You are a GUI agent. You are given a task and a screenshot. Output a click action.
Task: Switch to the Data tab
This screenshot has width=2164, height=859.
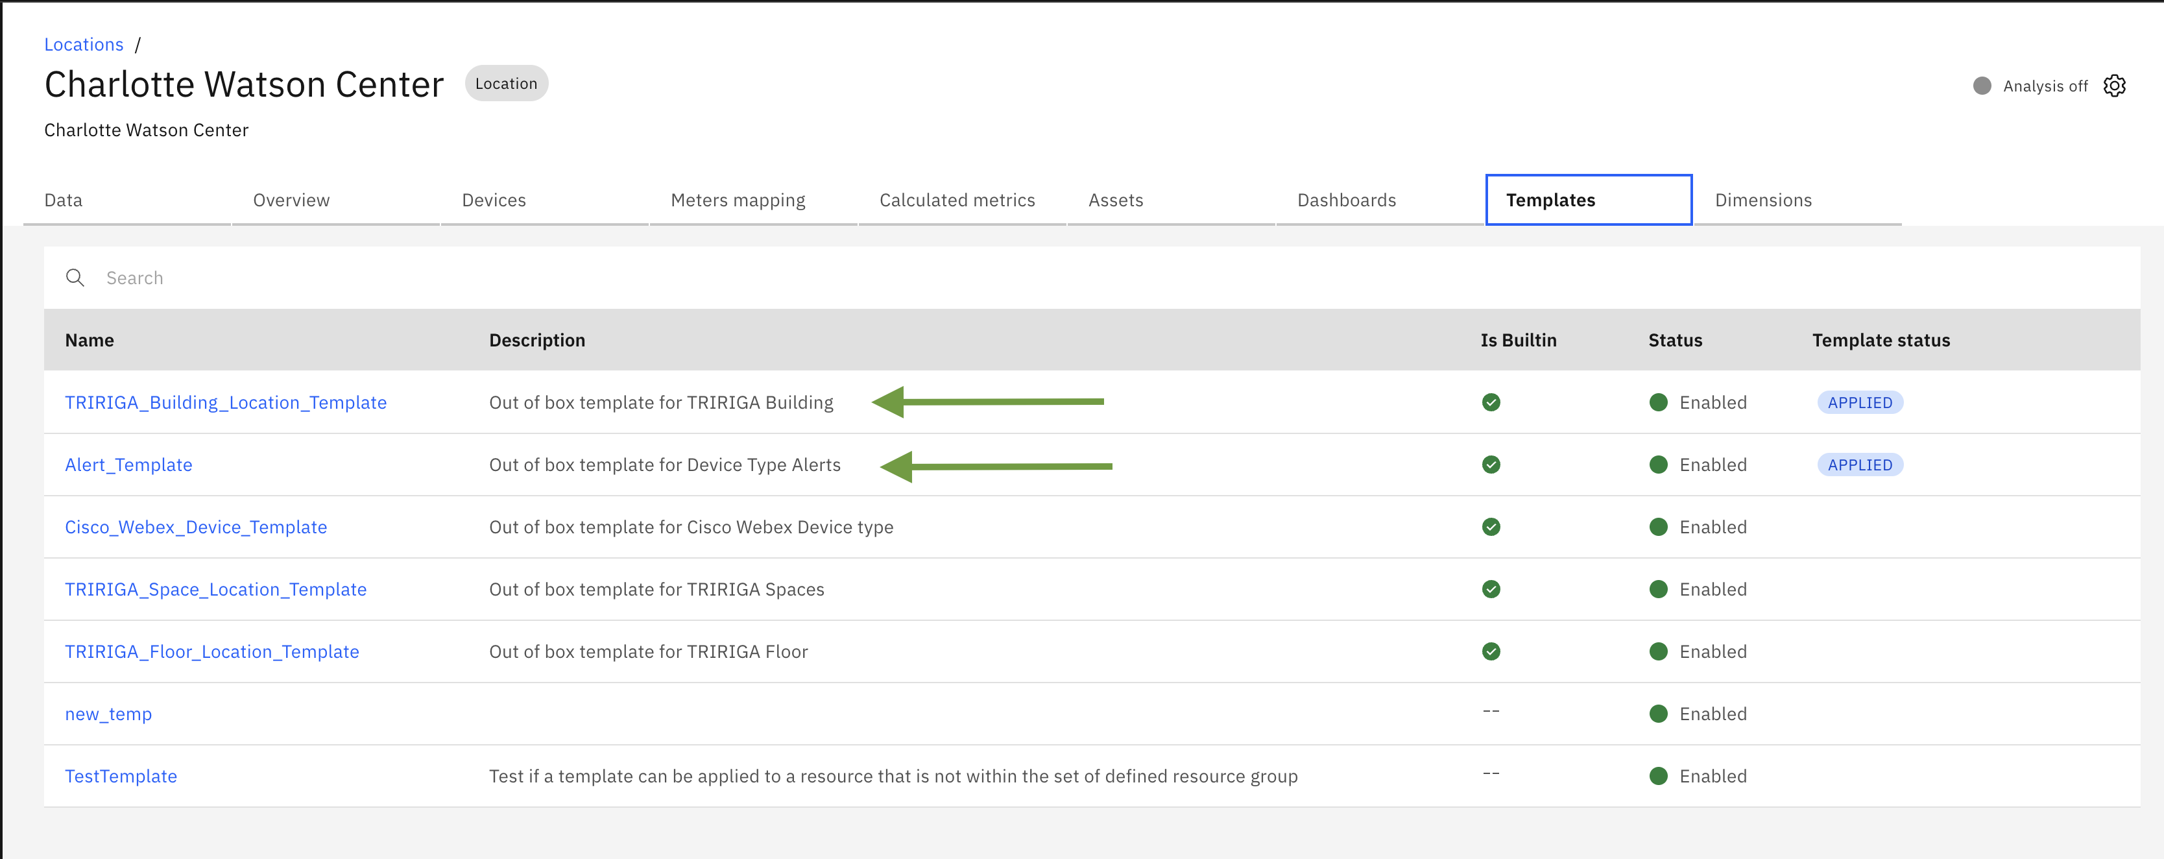pos(127,200)
